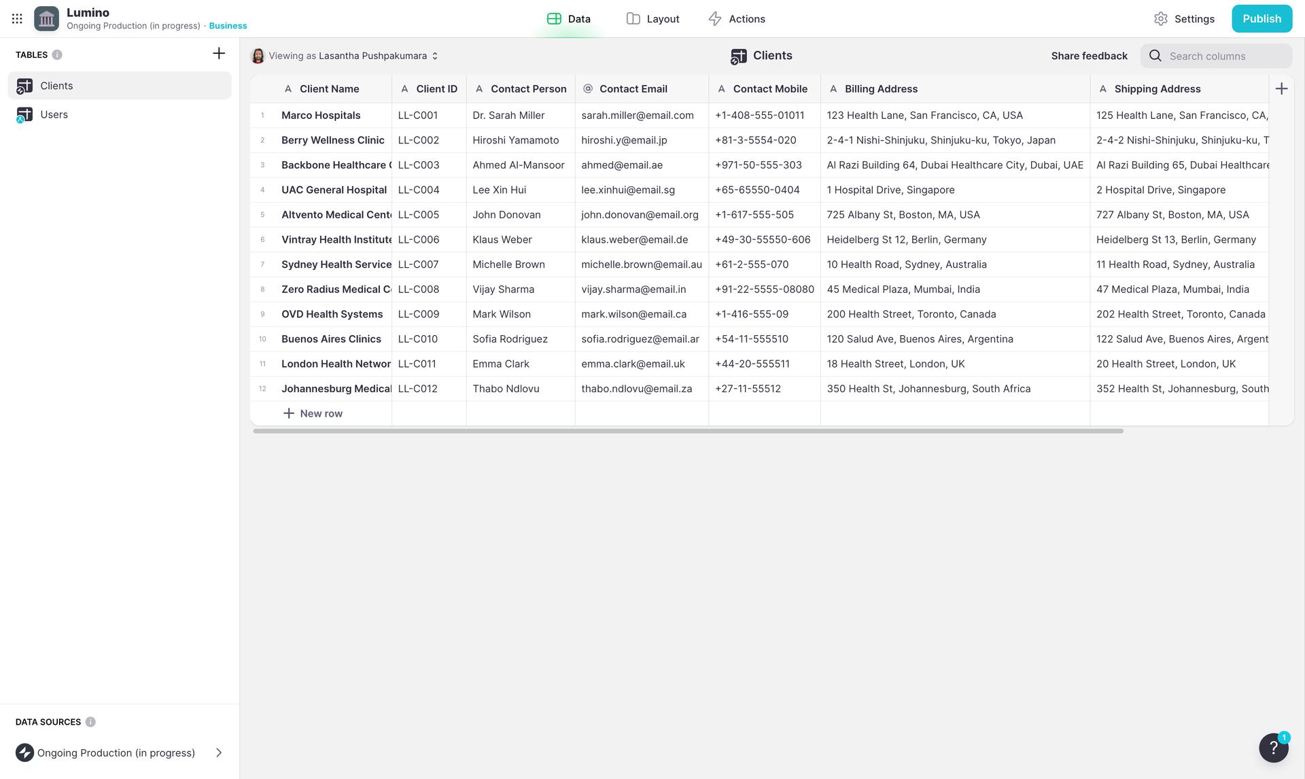Click the Settings gear icon
The width and height of the screenshot is (1305, 779).
pos(1161,18)
